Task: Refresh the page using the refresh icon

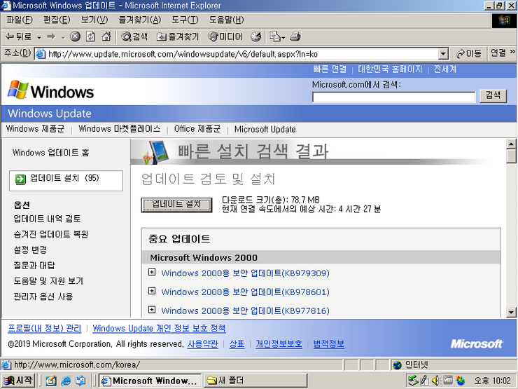Action: (90, 36)
